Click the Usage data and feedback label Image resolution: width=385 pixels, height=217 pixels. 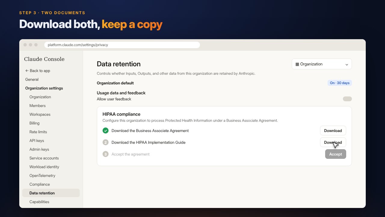click(121, 93)
